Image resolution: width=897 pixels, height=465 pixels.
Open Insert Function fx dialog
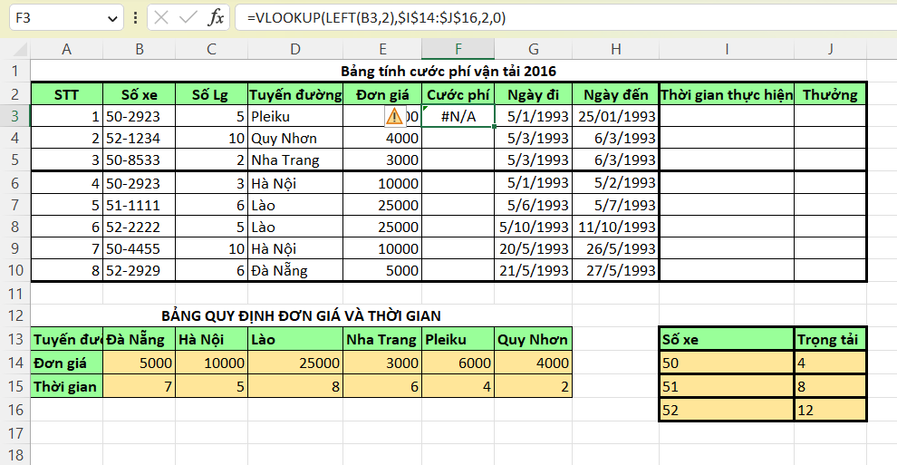point(216,18)
